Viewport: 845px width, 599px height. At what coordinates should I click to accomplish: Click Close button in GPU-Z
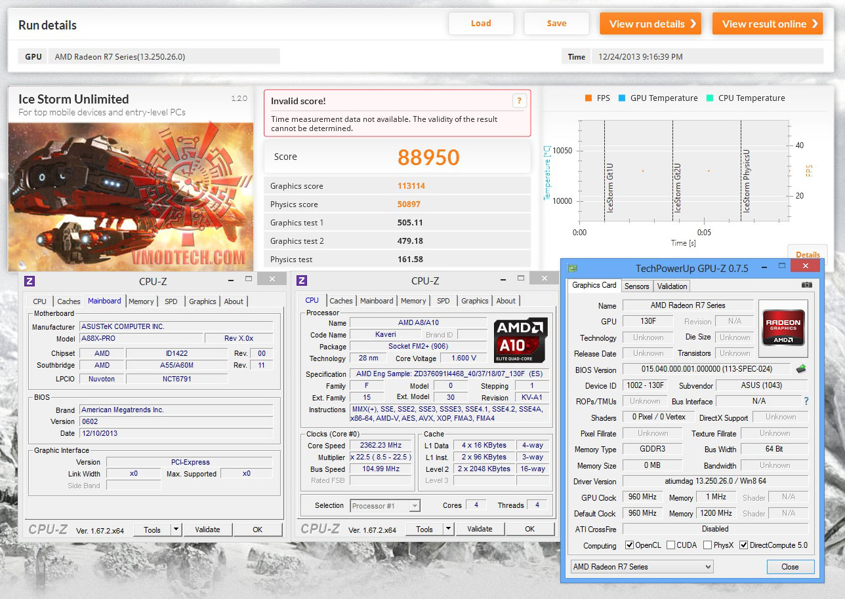(790, 567)
